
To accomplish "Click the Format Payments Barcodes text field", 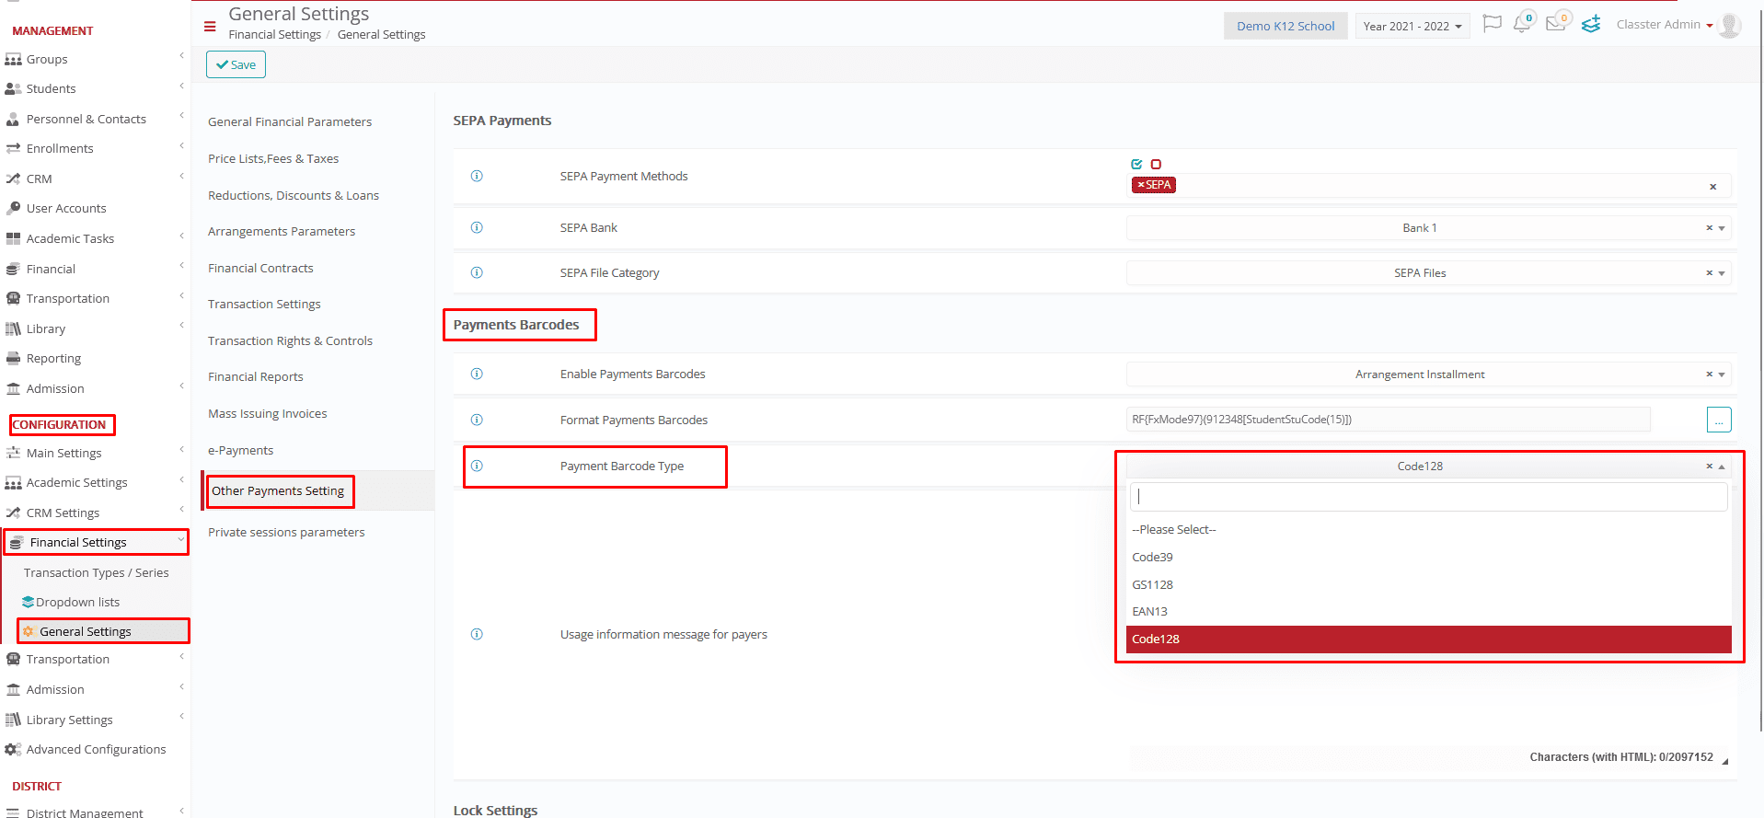I will point(1389,419).
